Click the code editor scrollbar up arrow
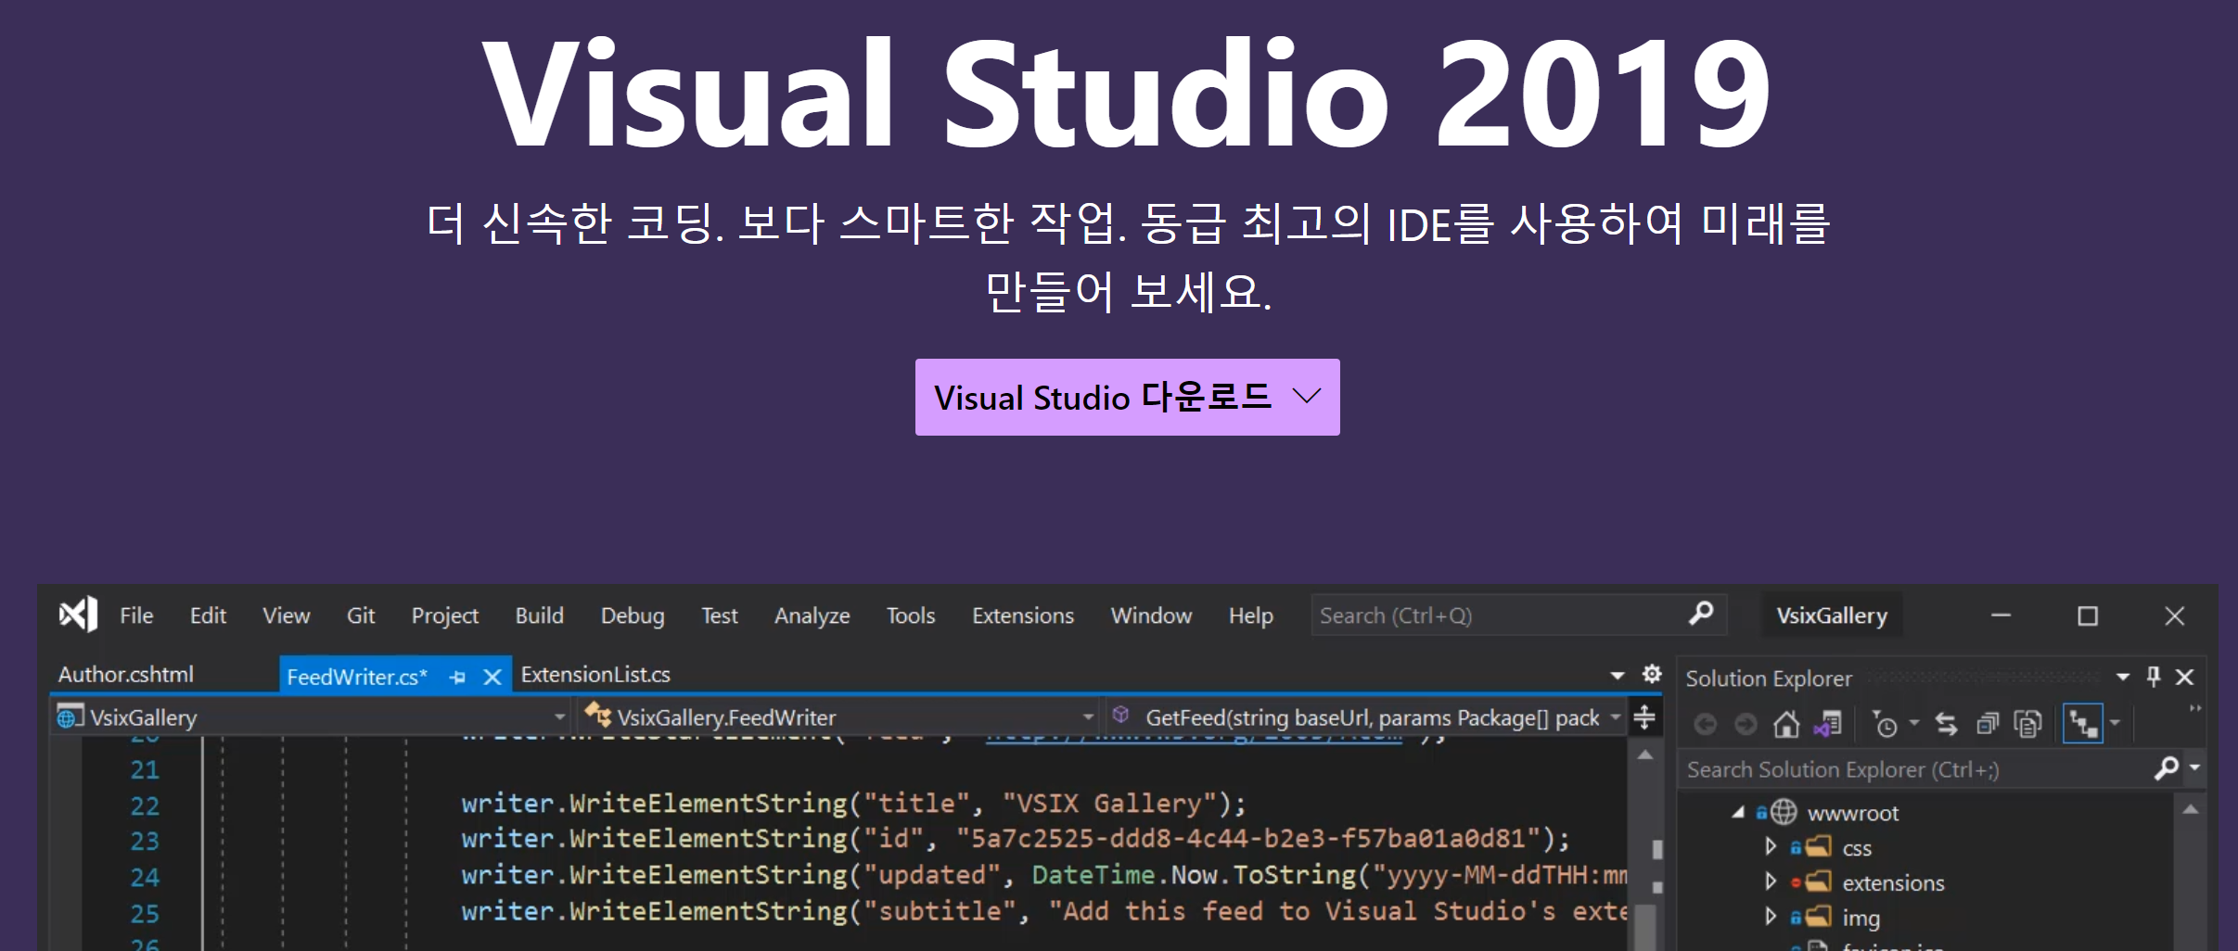The image size is (2238, 951). click(1645, 755)
